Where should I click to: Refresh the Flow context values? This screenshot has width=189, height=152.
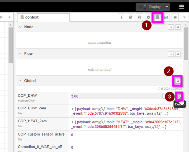178,54
